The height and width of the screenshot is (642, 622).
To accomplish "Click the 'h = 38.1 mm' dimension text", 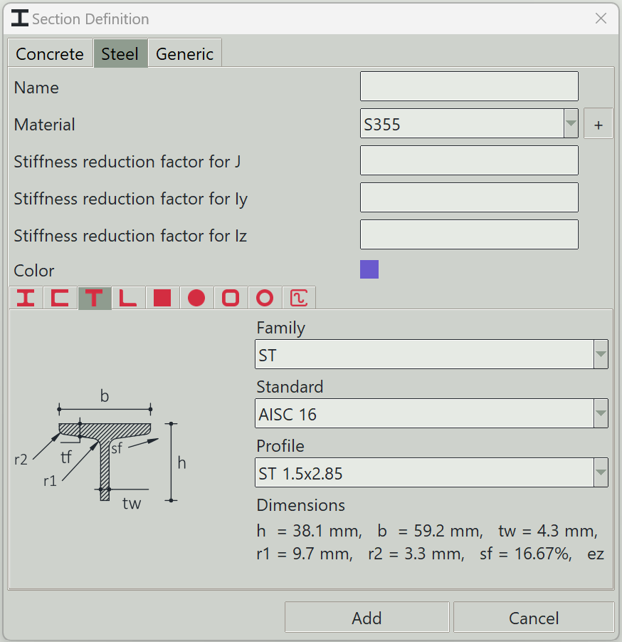I will coord(309,531).
